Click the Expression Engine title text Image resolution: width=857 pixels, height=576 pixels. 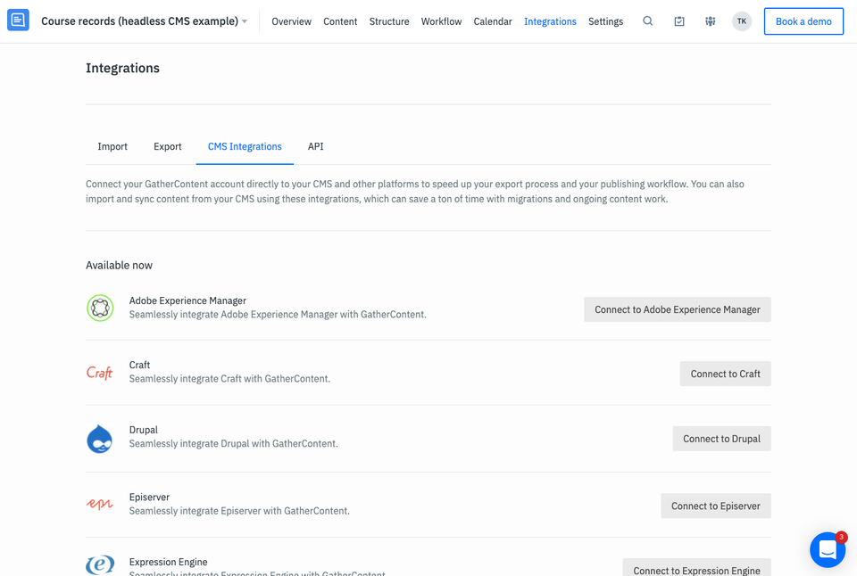[x=169, y=562]
